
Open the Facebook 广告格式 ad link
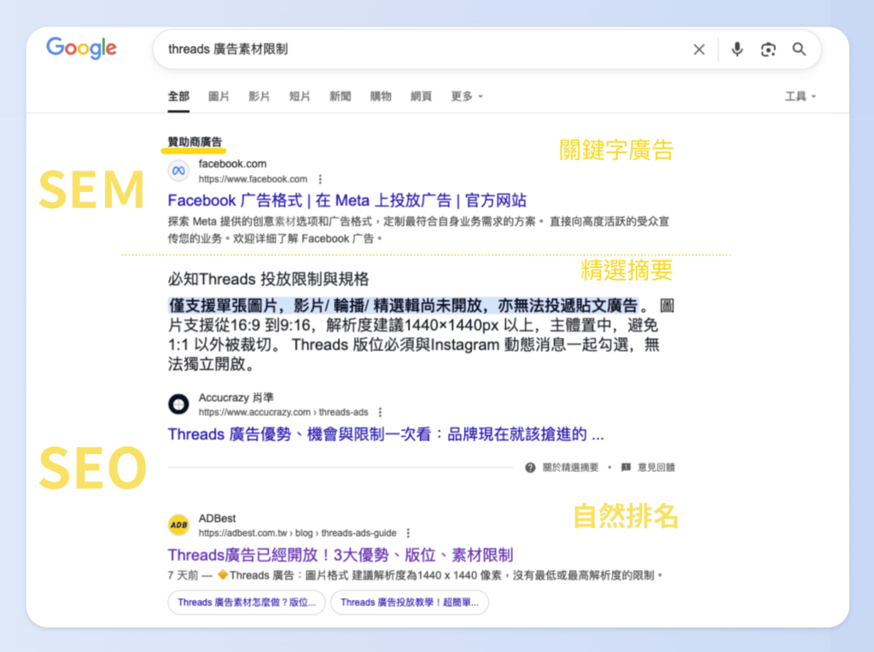click(347, 201)
